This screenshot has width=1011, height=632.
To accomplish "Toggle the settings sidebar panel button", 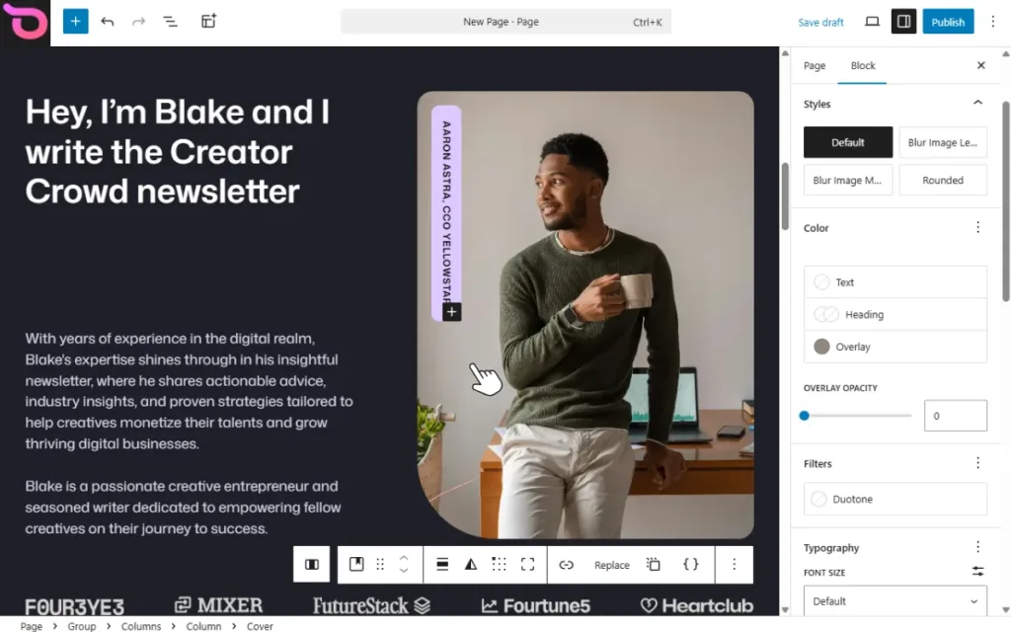I will point(903,22).
